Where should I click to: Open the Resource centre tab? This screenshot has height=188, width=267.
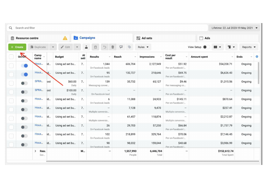pyautogui.click(x=39, y=38)
